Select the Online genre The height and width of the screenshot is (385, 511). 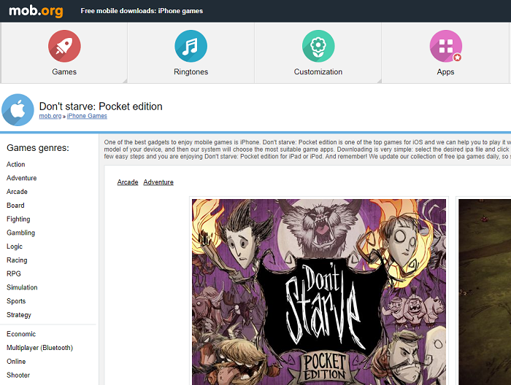click(16, 361)
